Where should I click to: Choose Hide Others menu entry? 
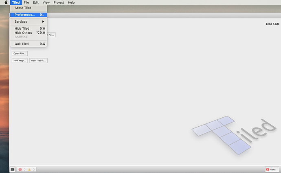[29, 33]
